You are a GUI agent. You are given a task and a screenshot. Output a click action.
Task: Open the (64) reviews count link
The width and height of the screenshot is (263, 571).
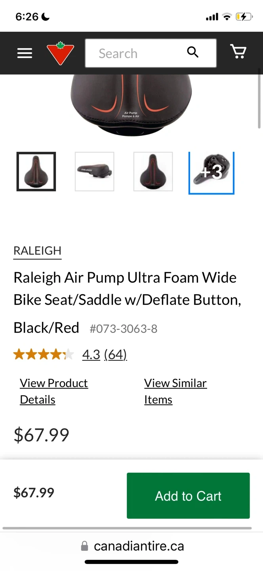click(115, 354)
